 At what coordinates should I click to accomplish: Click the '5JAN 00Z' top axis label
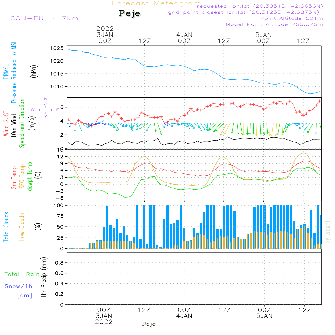(263, 38)
